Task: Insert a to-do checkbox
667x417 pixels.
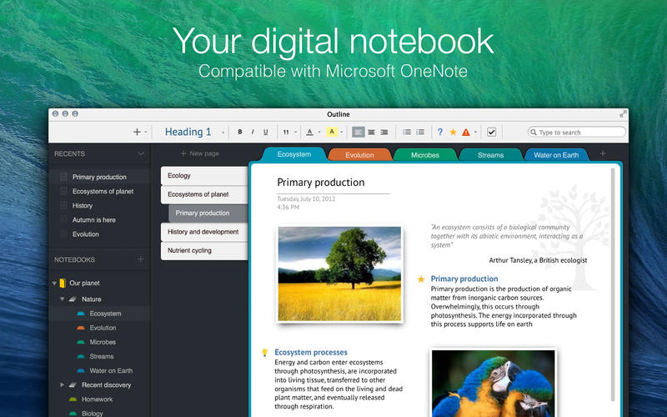Action: tap(491, 132)
